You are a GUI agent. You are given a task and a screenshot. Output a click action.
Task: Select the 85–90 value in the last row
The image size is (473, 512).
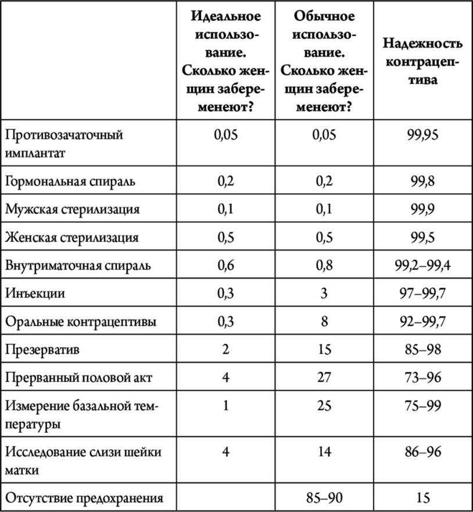[x=324, y=498]
